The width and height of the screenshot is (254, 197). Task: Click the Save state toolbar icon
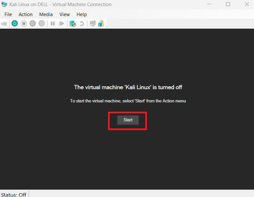[41, 23]
